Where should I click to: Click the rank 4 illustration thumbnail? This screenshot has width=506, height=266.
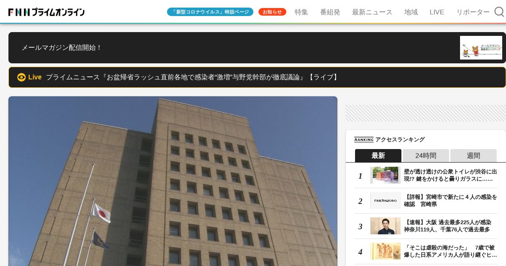[385, 251]
